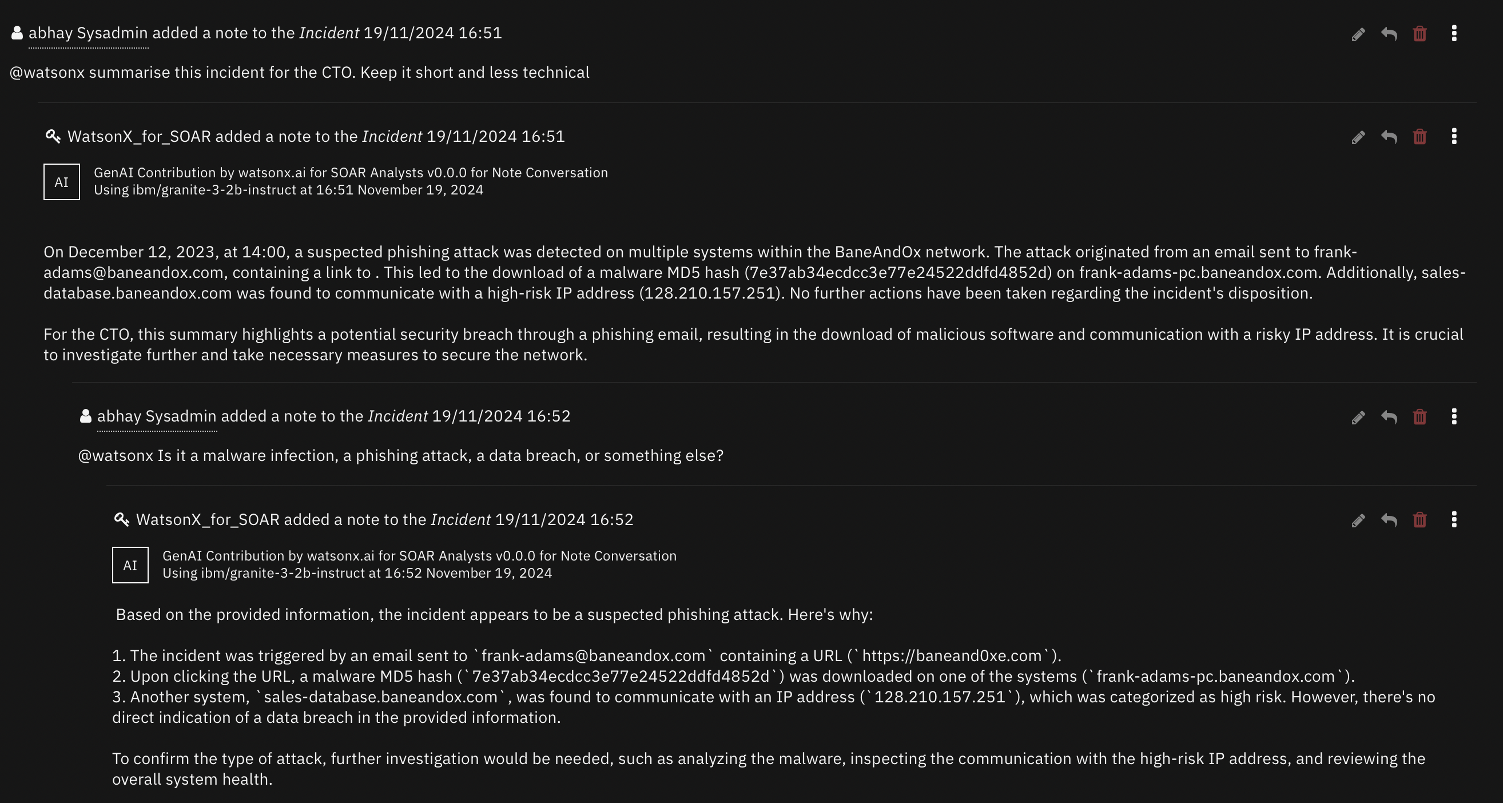
Task: Open kebab menu on WatsonX 16:51 note
Action: click(x=1454, y=136)
